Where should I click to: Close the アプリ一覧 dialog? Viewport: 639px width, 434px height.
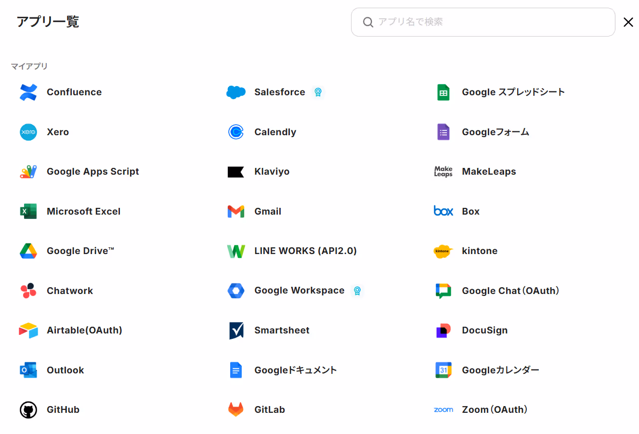click(x=628, y=22)
